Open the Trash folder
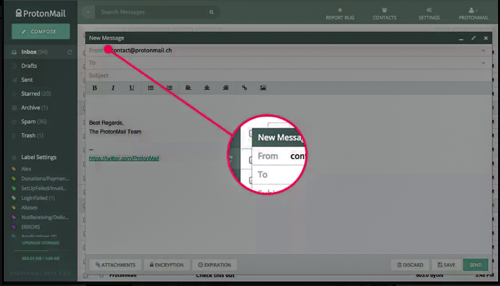Viewport: 500px width, 286px height. pyautogui.click(x=32, y=136)
